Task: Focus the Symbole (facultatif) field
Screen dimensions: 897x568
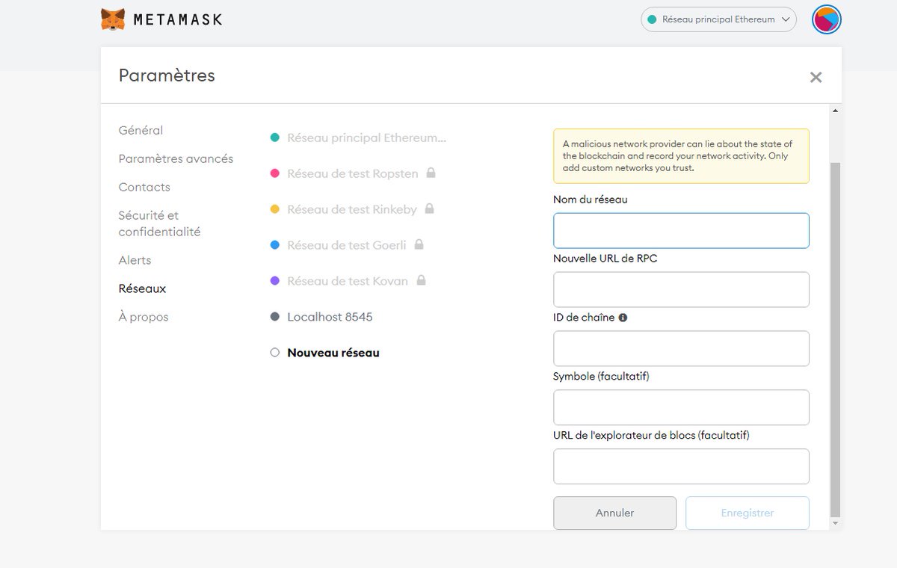Action: [681, 407]
